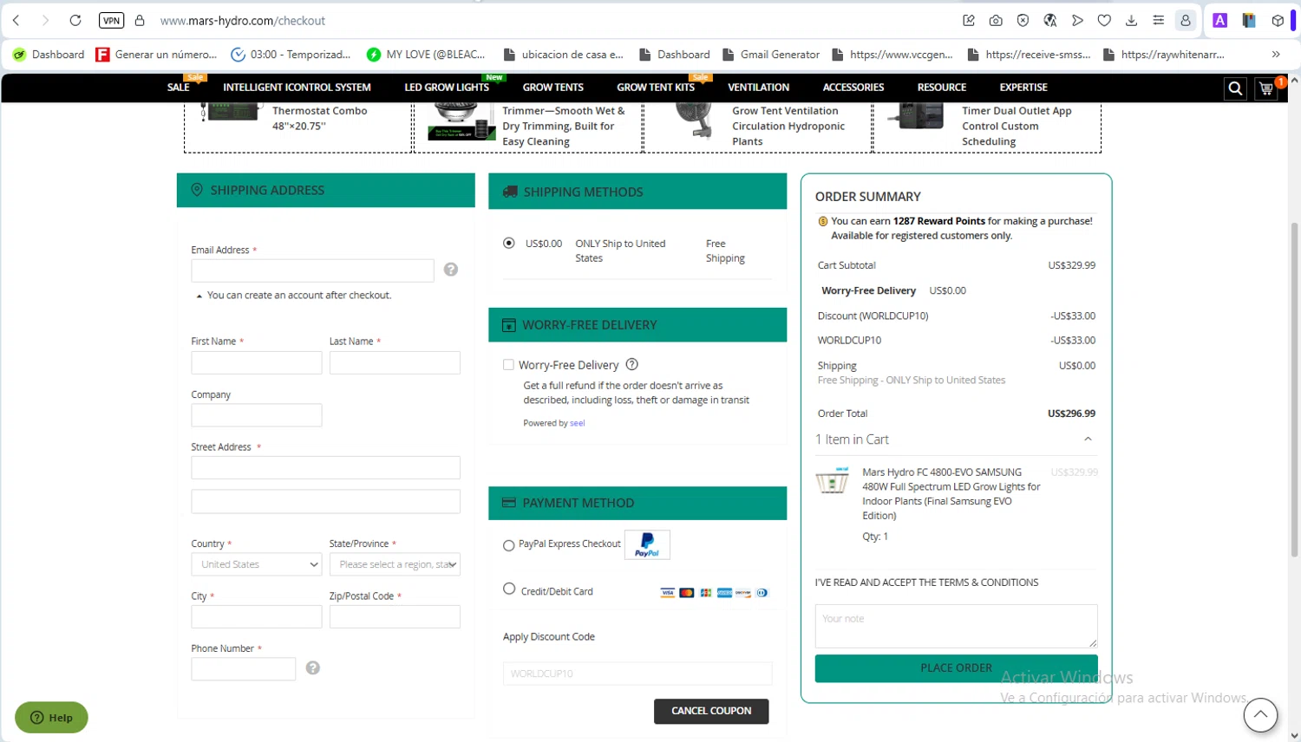This screenshot has height=742, width=1301.
Task: Open the site security lock icon
Action: click(x=140, y=20)
